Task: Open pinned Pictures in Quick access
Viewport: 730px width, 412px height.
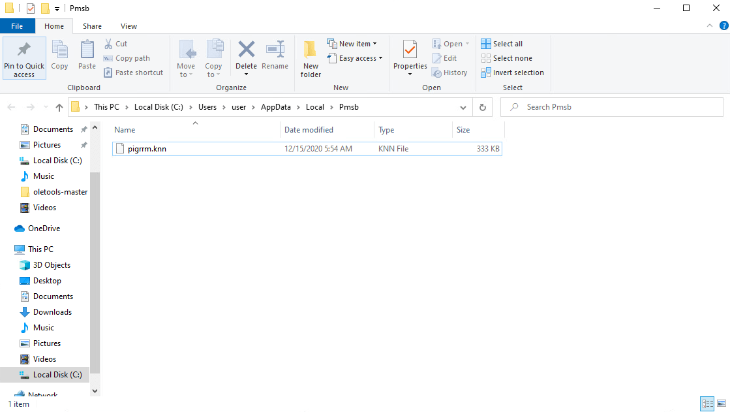Action: point(41,145)
